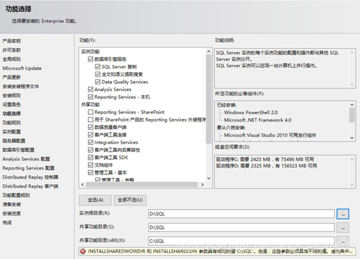Select the 安装安装程序文件 step in sidebar

point(21,86)
